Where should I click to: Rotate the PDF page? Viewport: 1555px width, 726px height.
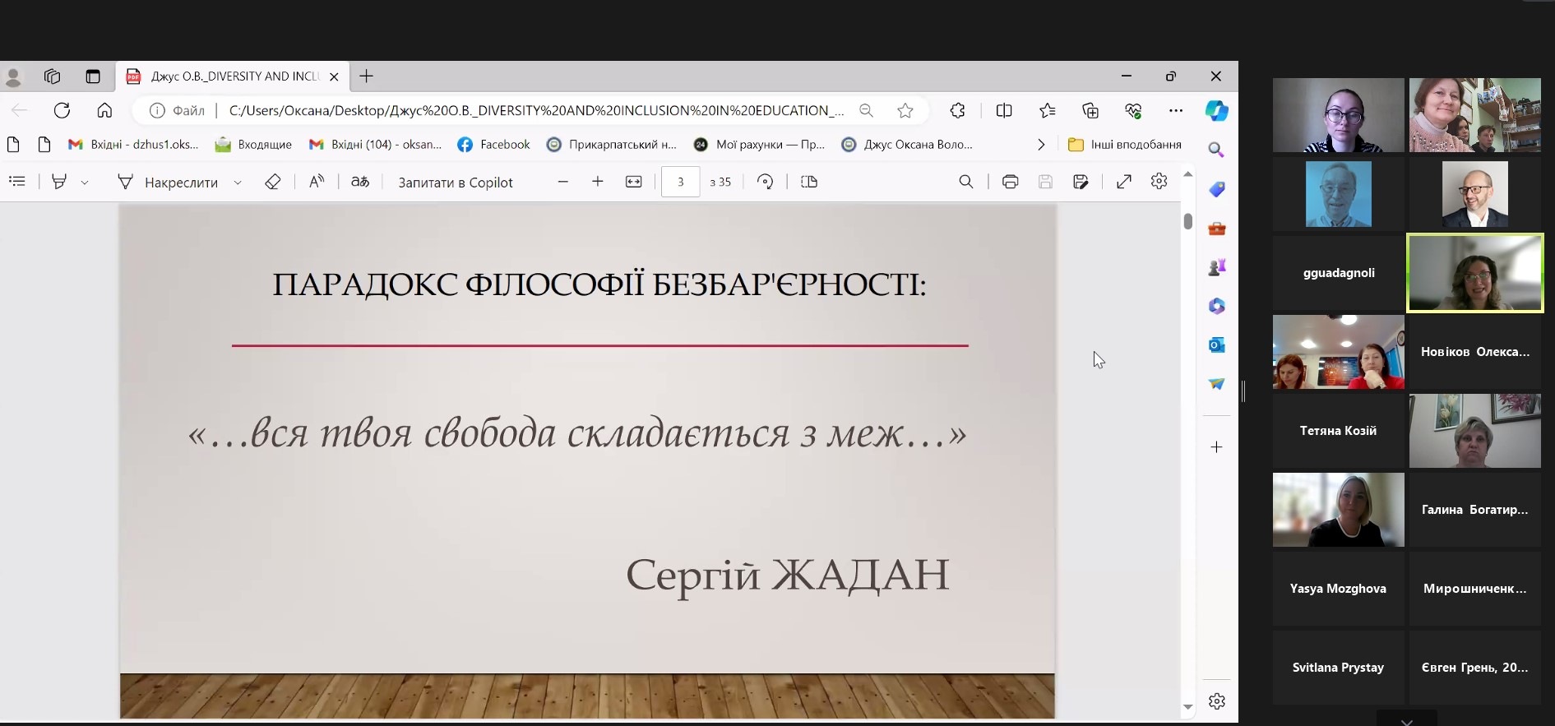coord(765,182)
